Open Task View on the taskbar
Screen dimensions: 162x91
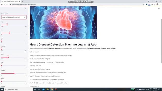(39, 89)
